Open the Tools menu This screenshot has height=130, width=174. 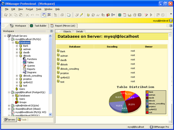[x=39, y=9]
